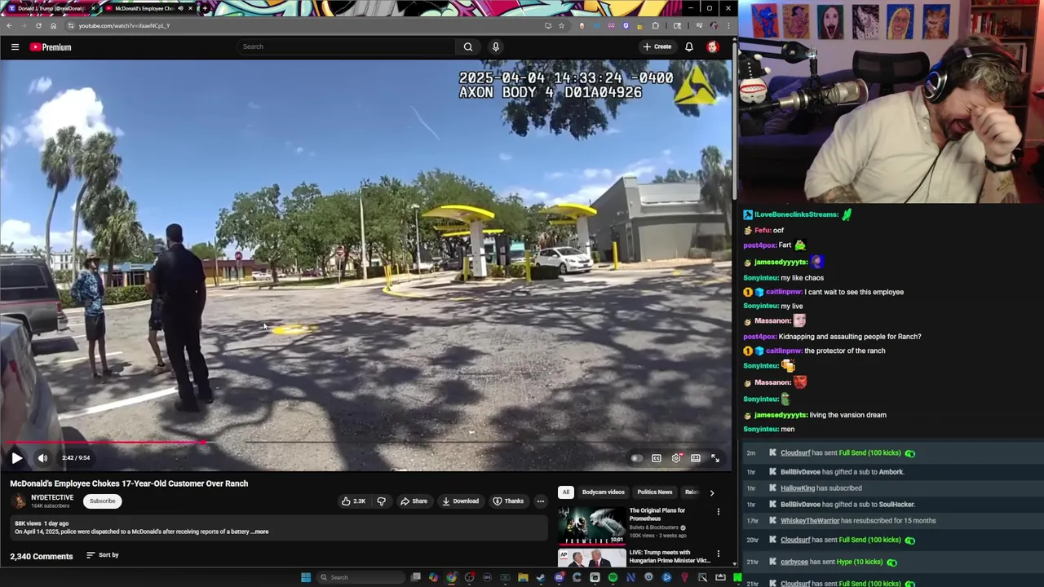
Task: Open the YouTube account avatar menu
Action: pos(713,46)
